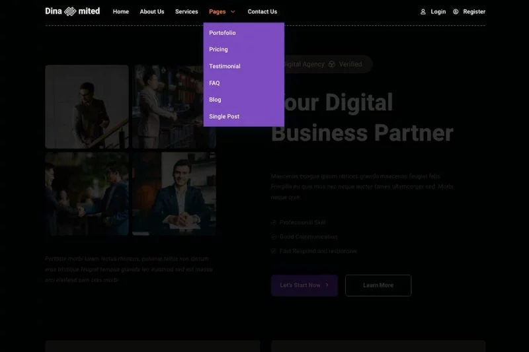Choose Pricing in the dropdown menu
This screenshot has height=352, width=529.
click(x=218, y=50)
